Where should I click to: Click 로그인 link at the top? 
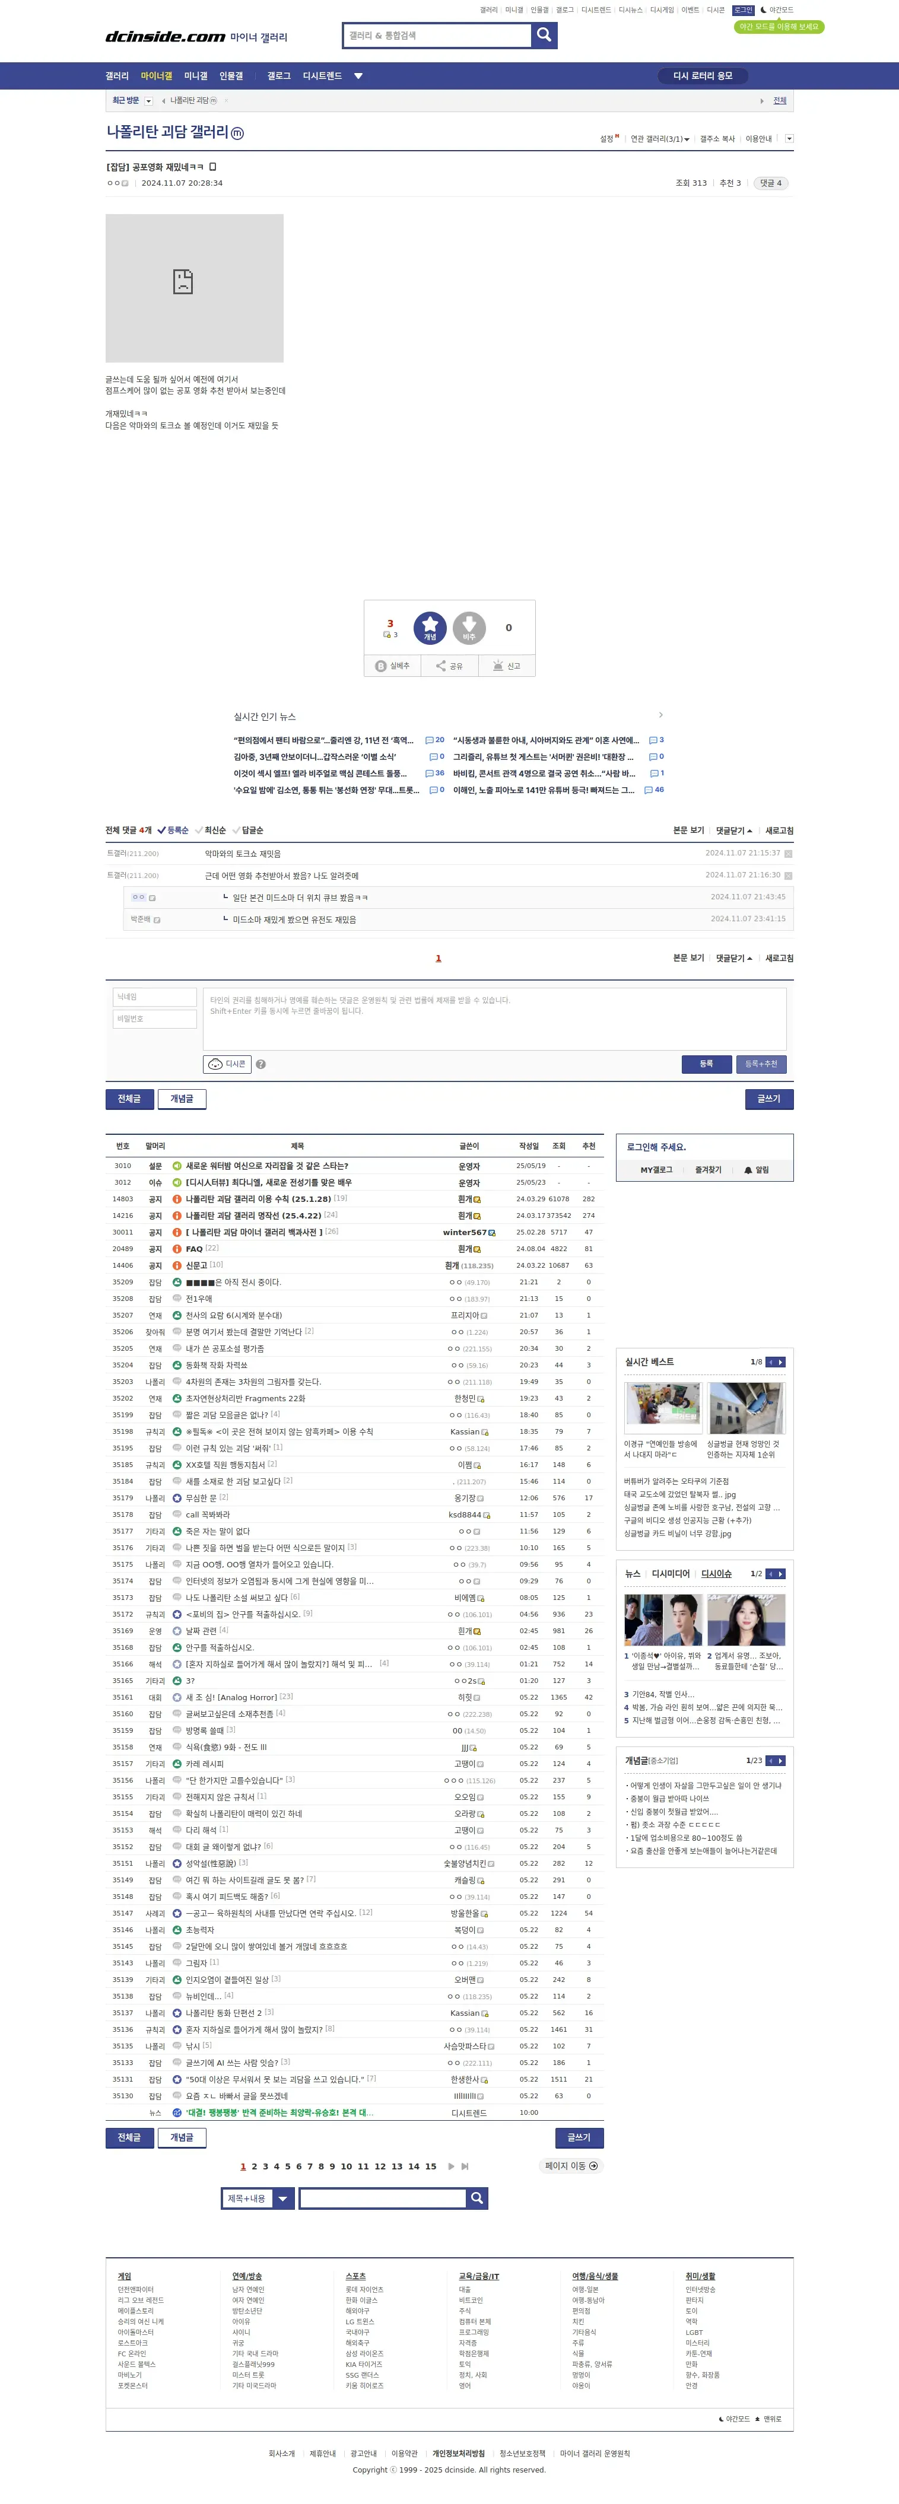tap(744, 9)
